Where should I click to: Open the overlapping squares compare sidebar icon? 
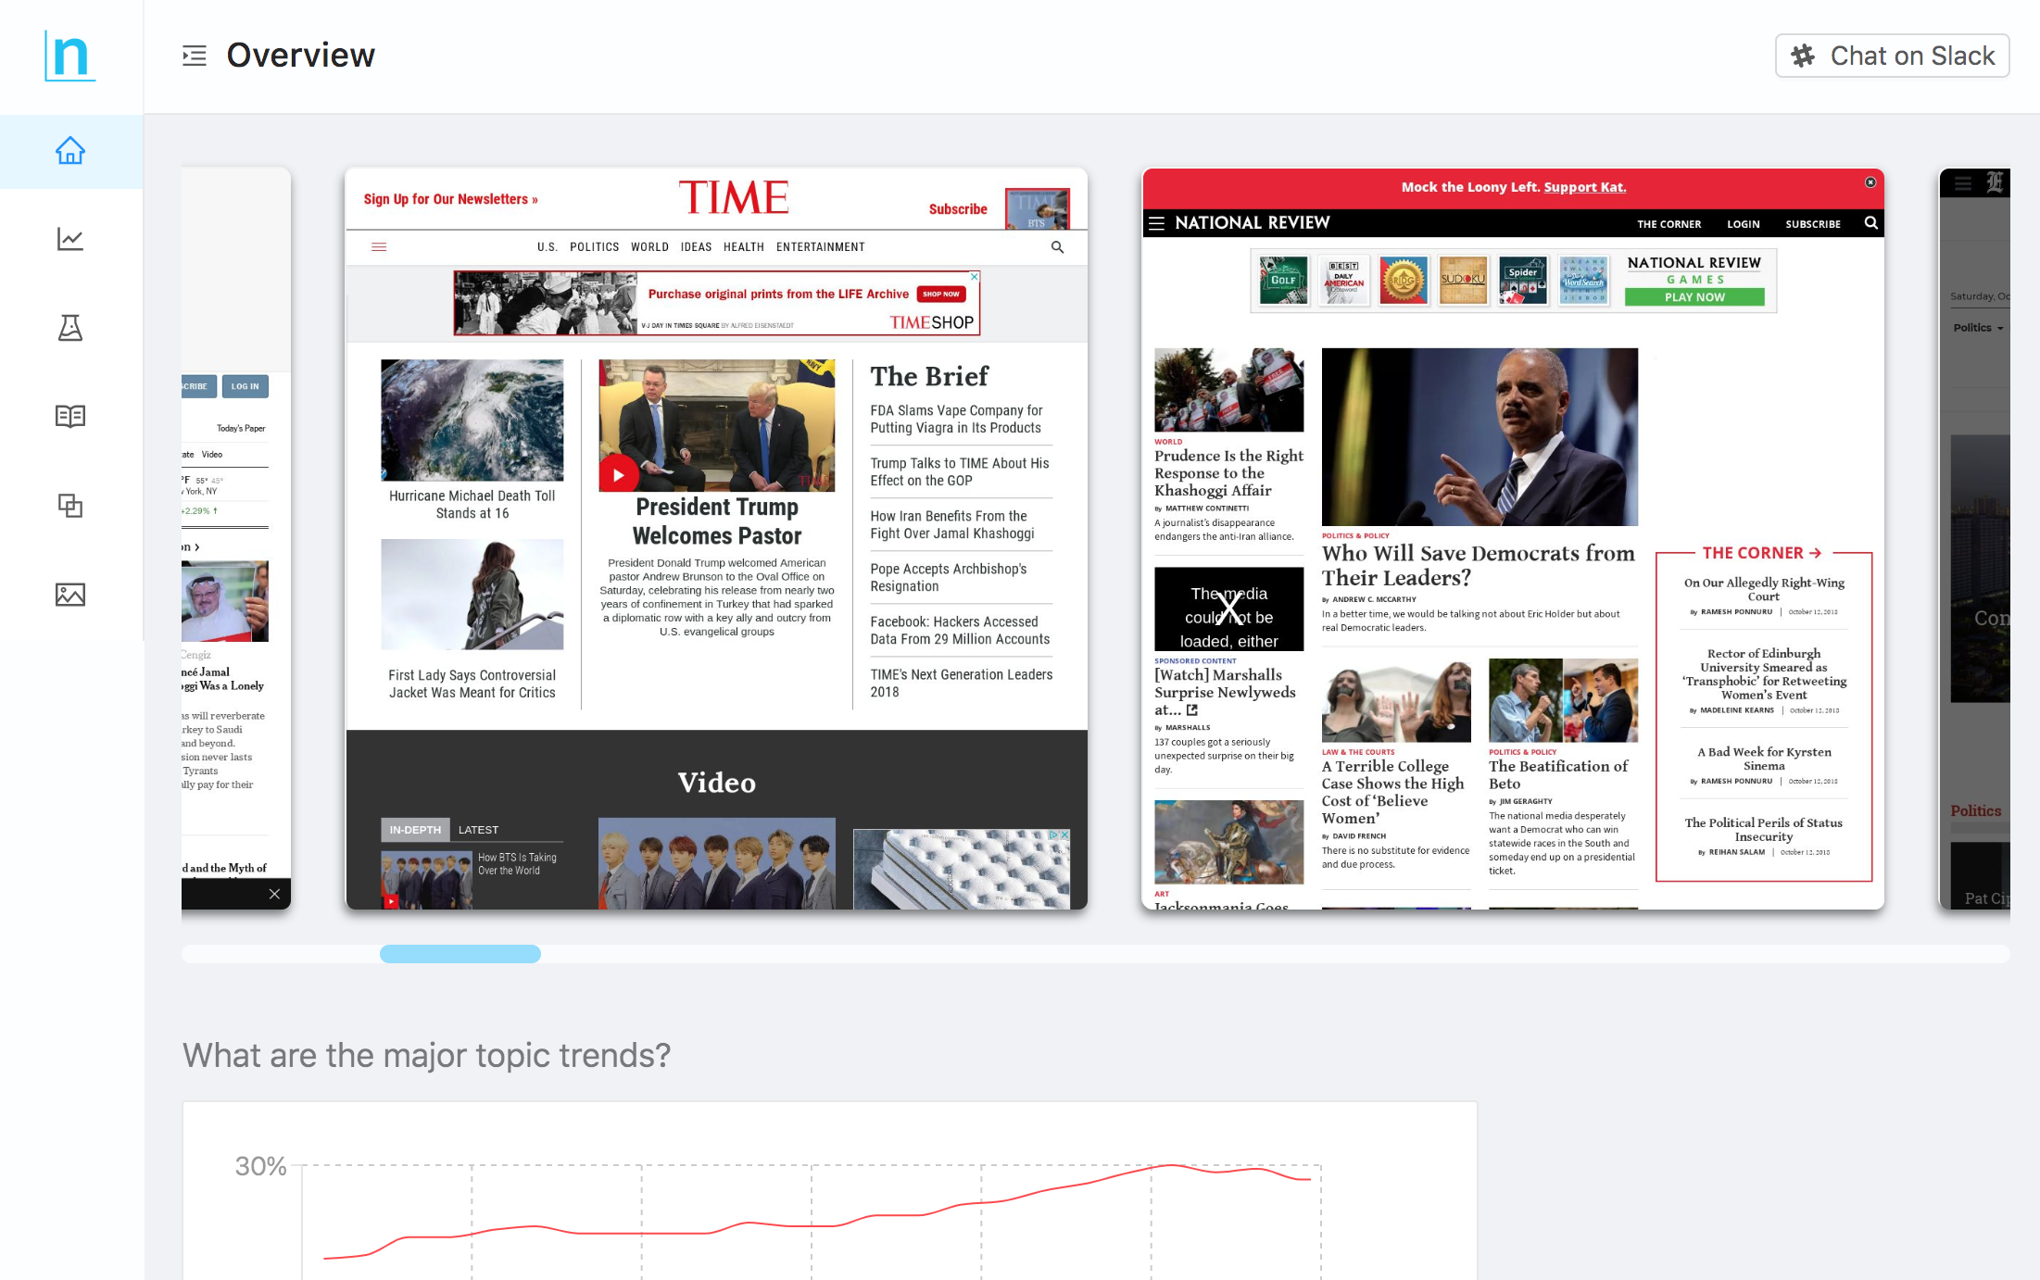coord(70,505)
